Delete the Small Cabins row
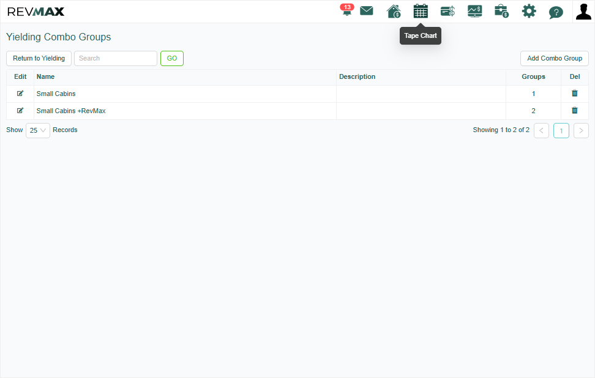Viewport: 595px width, 378px height. tap(575, 93)
